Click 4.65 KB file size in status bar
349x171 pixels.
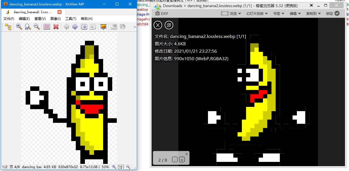pyautogui.click(x=50, y=167)
